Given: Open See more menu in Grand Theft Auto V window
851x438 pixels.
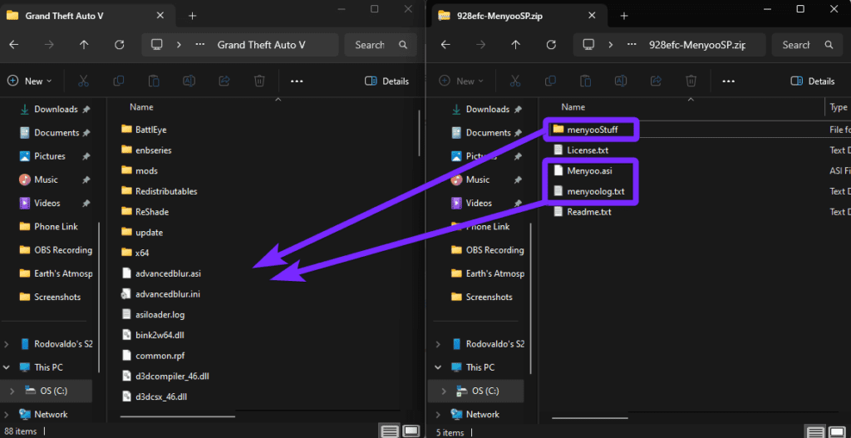Looking at the screenshot, I should coord(297,81).
